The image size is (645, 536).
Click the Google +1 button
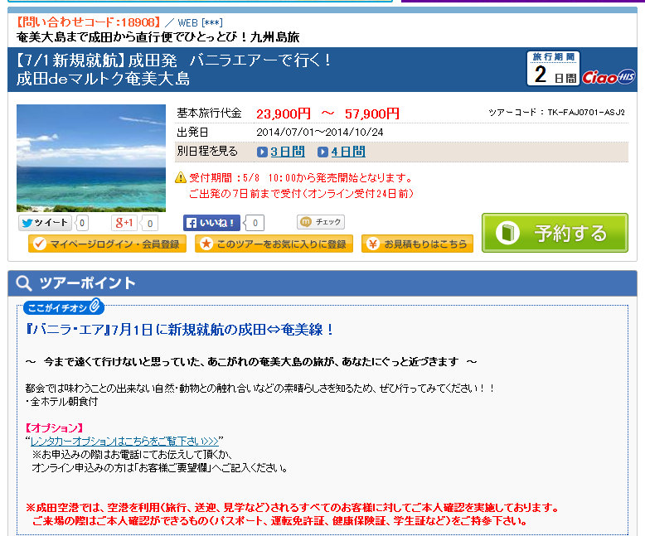[124, 223]
